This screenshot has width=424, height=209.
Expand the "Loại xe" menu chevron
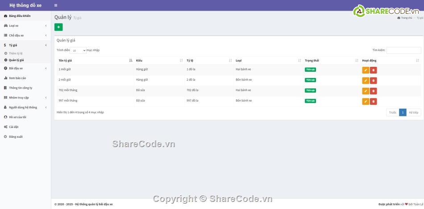46,26
